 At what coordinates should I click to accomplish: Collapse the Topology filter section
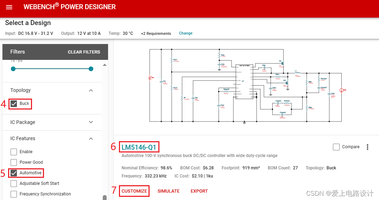coord(91,90)
